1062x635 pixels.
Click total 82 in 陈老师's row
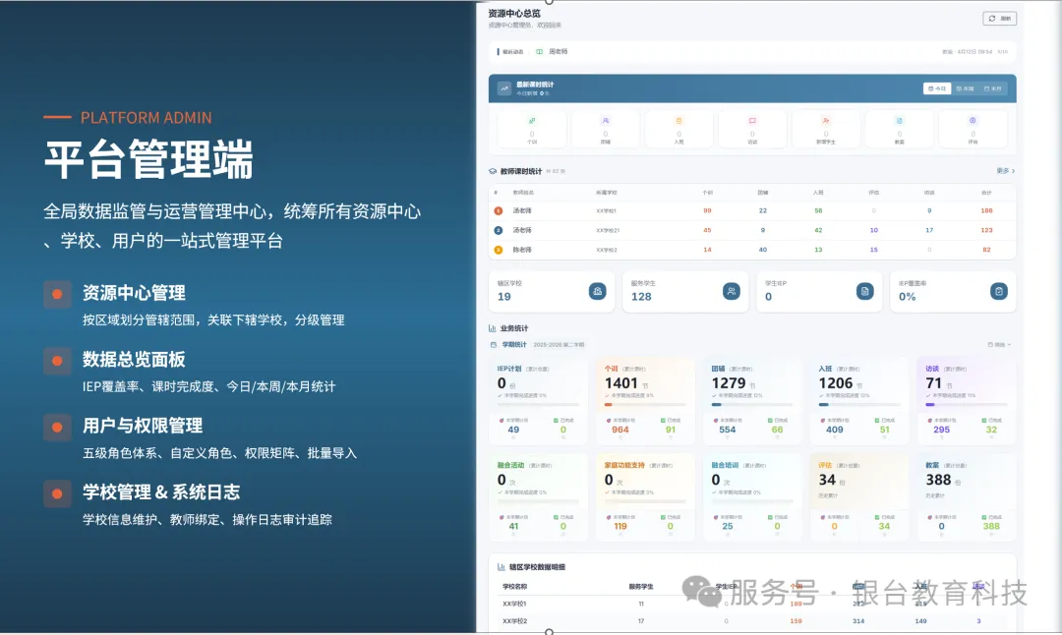click(986, 250)
